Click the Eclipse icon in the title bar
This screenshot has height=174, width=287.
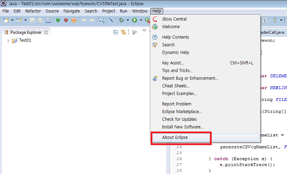click(3, 3)
